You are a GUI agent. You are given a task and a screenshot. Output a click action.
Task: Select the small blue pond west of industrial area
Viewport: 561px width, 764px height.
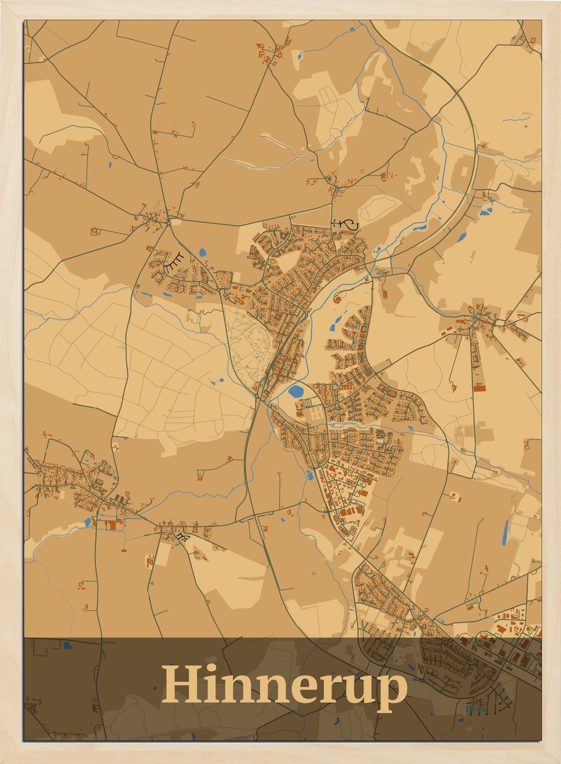(x=309, y=474)
